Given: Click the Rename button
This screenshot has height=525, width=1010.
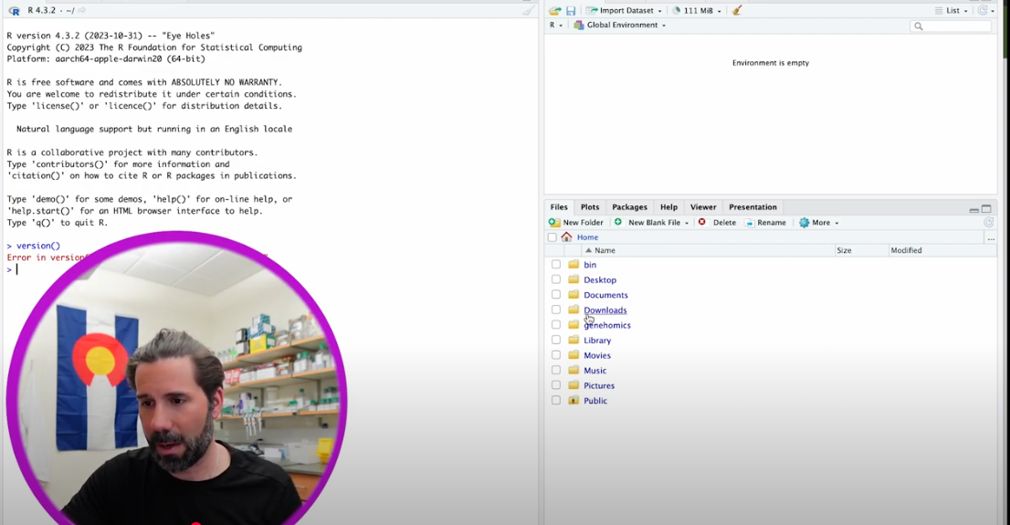Looking at the screenshot, I should (x=765, y=222).
